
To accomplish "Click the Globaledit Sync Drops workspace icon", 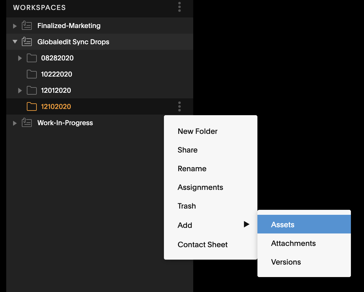I will (x=27, y=42).
